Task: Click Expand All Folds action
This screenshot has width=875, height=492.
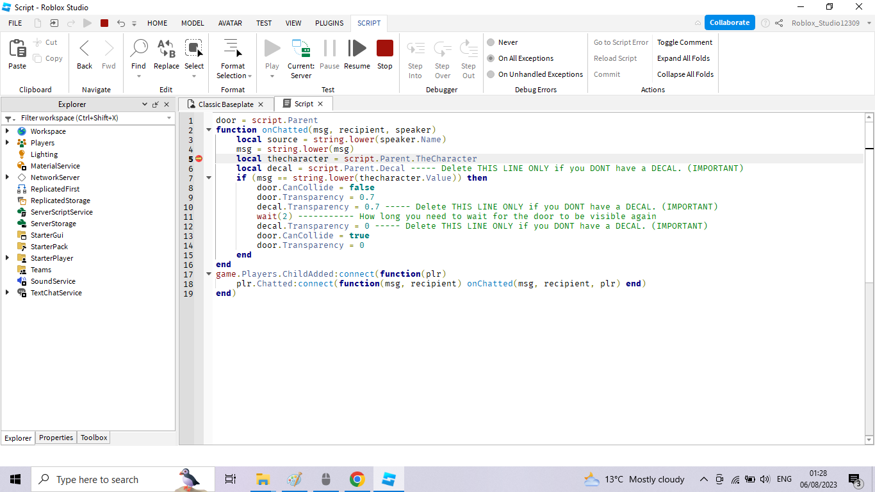Action: [683, 58]
